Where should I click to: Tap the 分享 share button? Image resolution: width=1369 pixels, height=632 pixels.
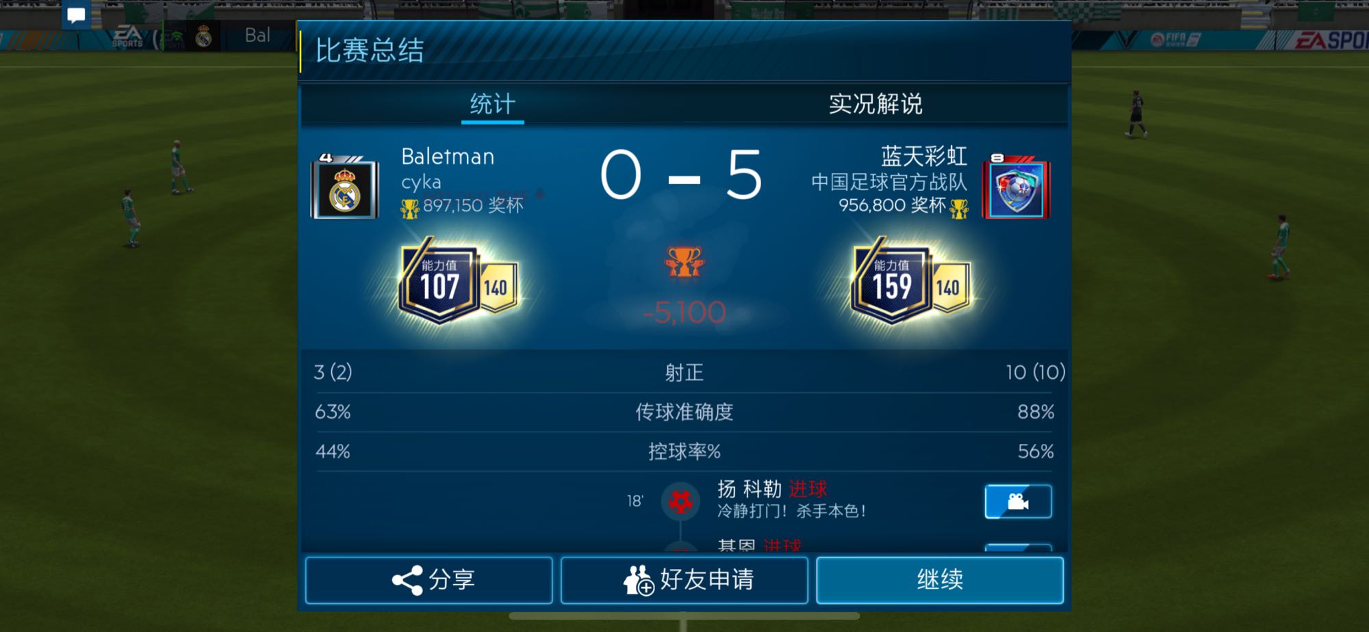[428, 580]
